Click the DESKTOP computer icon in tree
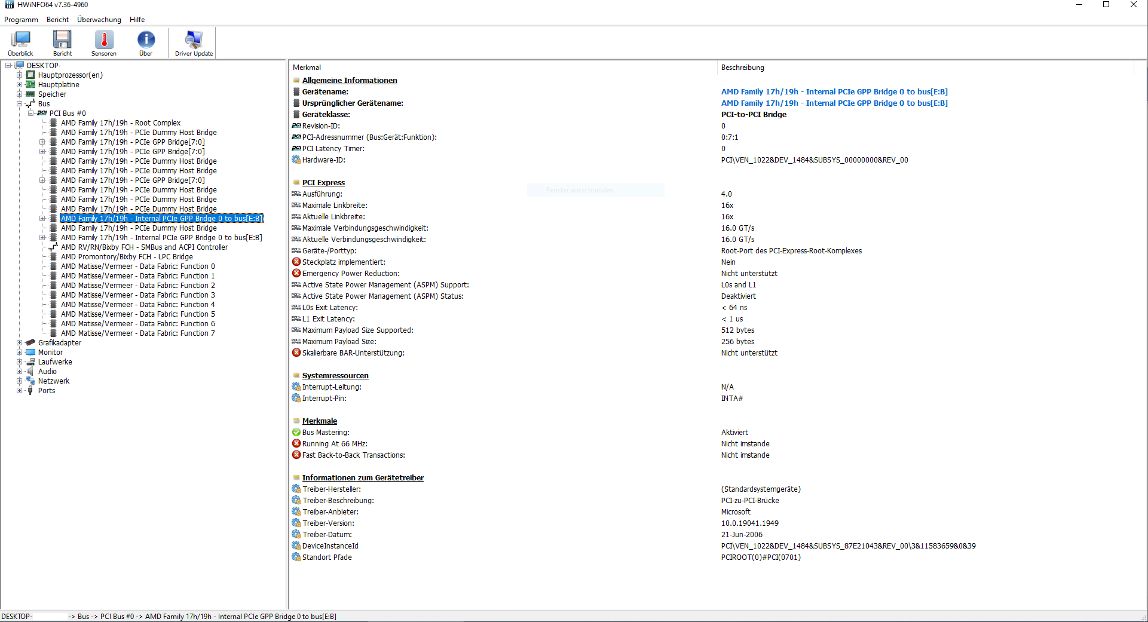The height and width of the screenshot is (622, 1148). point(19,66)
